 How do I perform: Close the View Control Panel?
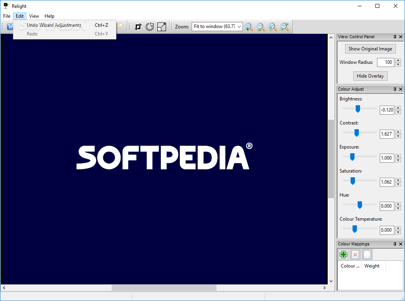(401, 37)
